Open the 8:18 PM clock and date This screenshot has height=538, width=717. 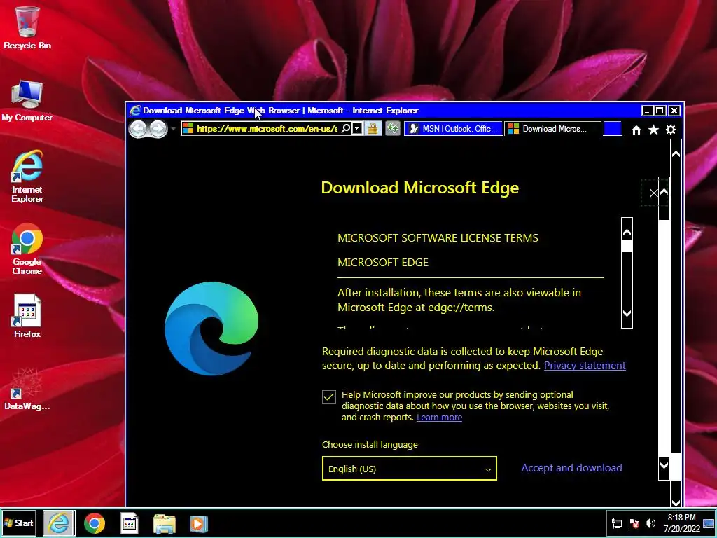[x=682, y=523]
